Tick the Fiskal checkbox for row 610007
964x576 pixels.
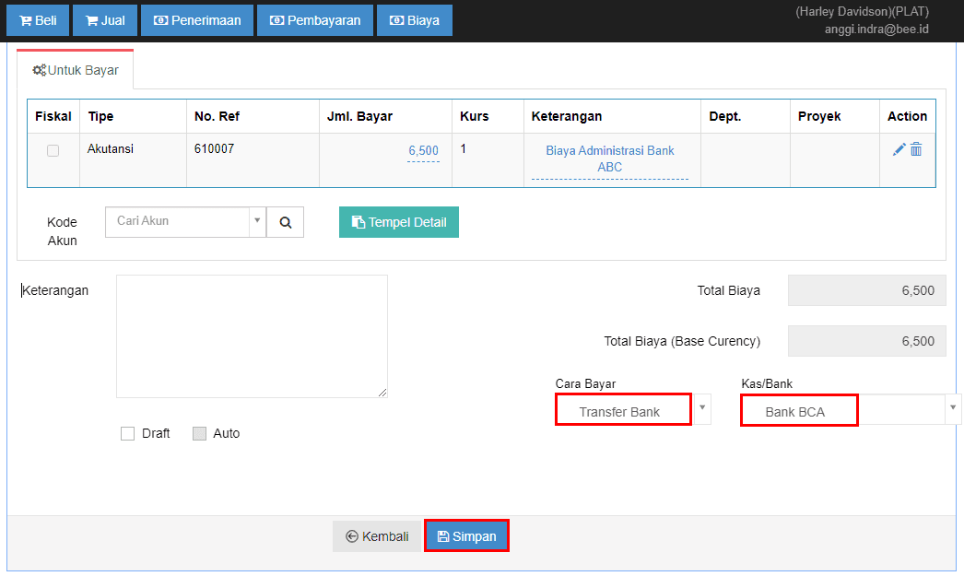pyautogui.click(x=53, y=150)
